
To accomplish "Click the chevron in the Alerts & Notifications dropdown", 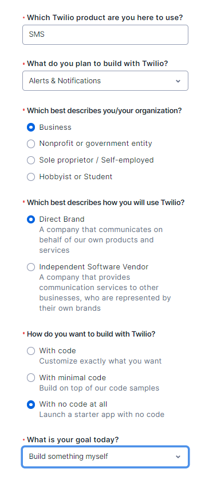I will point(178,81).
